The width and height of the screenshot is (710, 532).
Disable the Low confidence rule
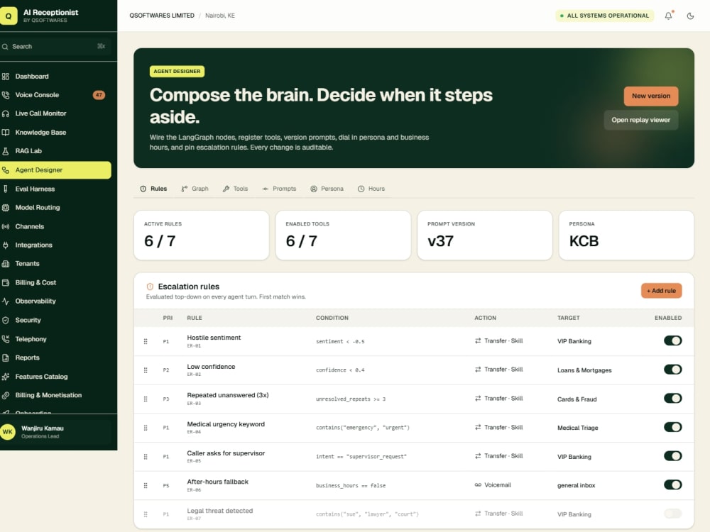672,370
